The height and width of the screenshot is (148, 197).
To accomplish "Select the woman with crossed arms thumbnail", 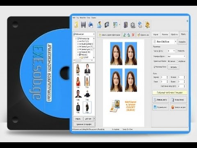I will 78,69.
